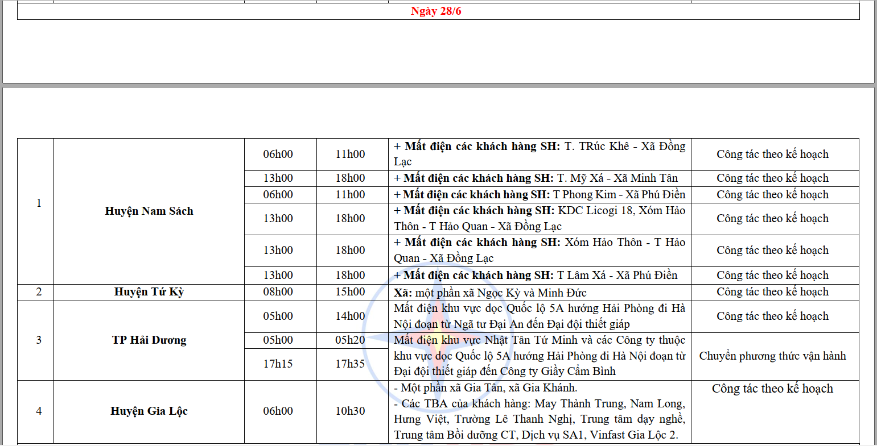Screen dimensions: 877x446
Task: Click "11h00" in the T. TRúc Khê row
Action: point(350,154)
